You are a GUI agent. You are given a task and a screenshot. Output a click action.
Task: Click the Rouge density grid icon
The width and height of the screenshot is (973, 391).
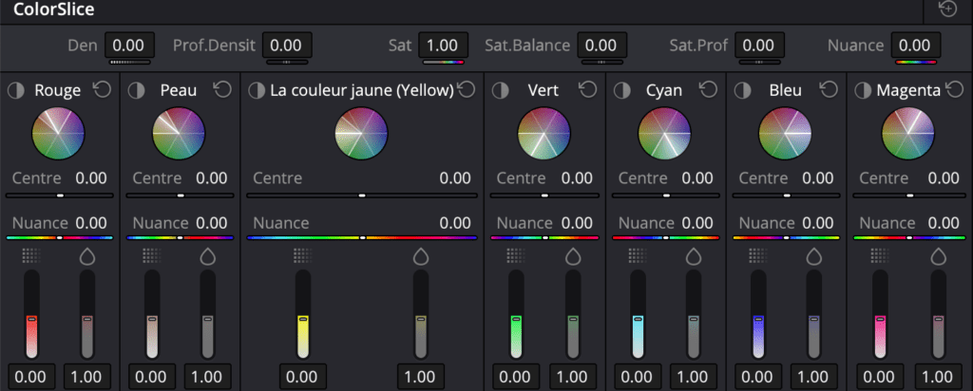tap(30, 255)
